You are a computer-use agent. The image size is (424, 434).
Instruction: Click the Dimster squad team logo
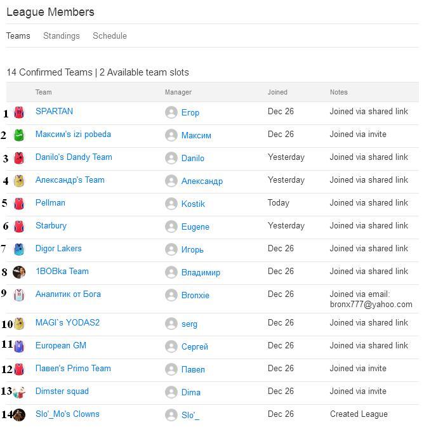point(19,392)
